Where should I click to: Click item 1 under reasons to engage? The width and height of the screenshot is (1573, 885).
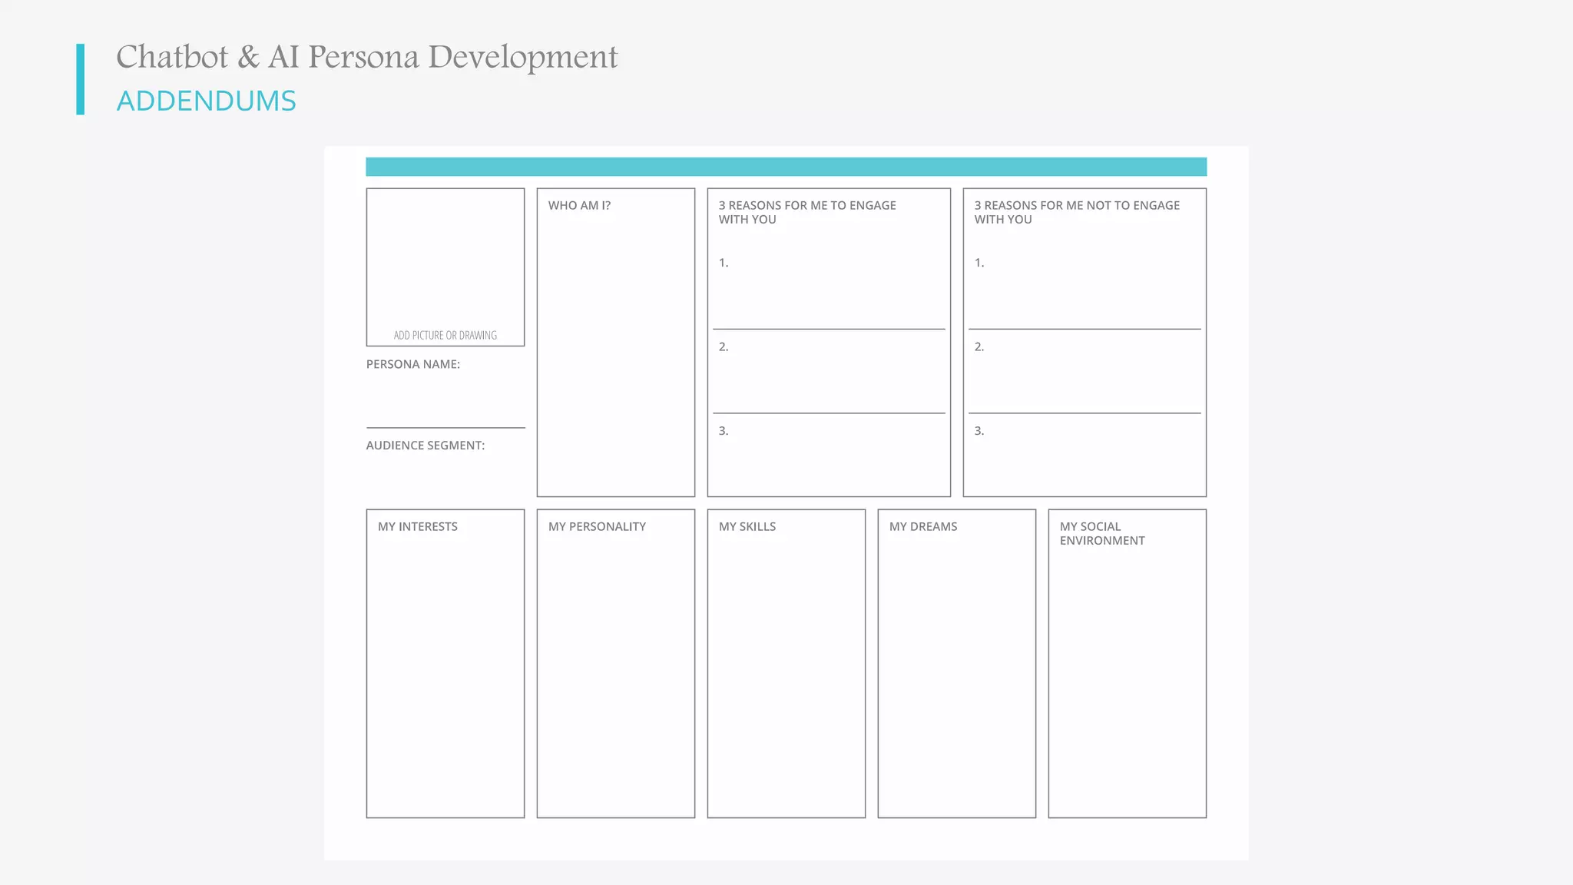pyautogui.click(x=724, y=263)
